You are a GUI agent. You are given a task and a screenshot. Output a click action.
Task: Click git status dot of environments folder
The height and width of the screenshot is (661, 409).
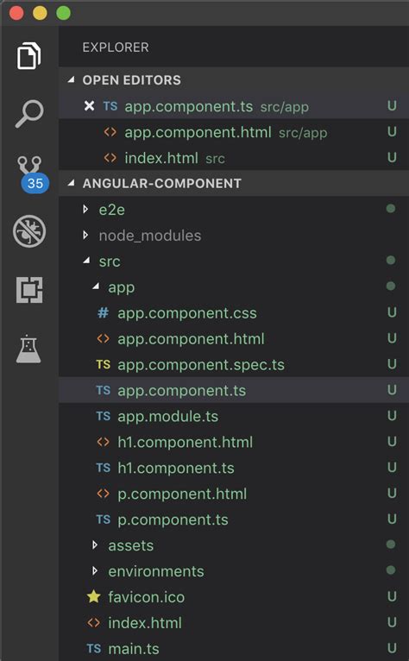tap(391, 570)
